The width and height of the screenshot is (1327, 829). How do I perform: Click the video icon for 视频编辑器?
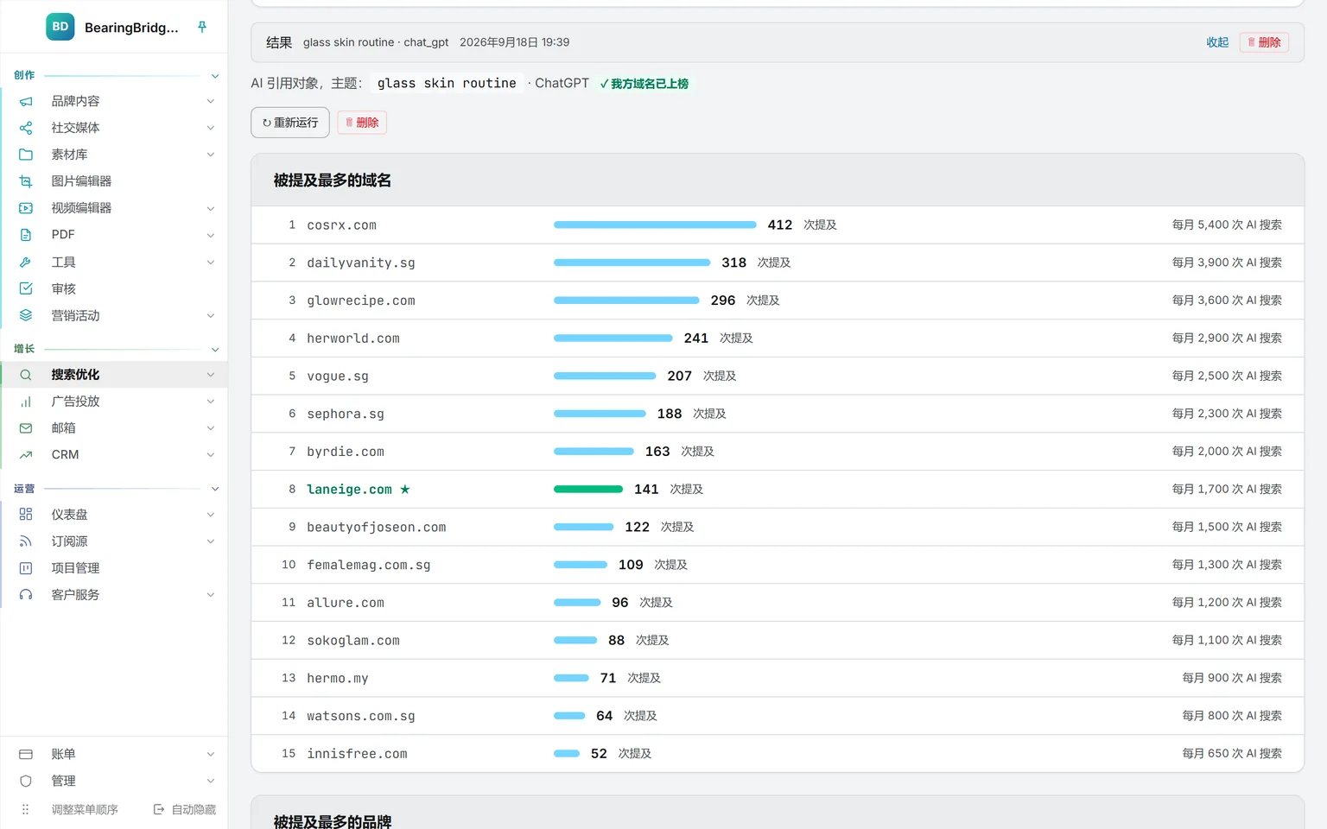26,208
